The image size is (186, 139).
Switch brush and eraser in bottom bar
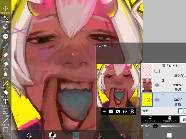[x=29, y=135]
